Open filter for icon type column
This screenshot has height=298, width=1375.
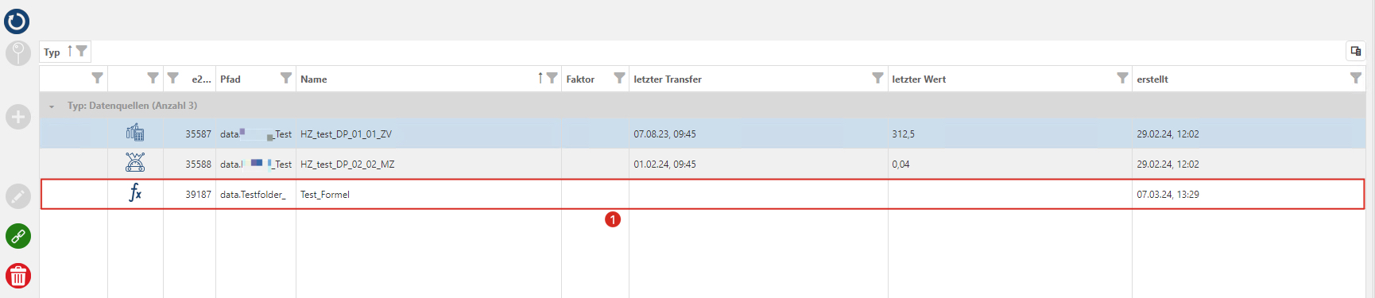[153, 78]
